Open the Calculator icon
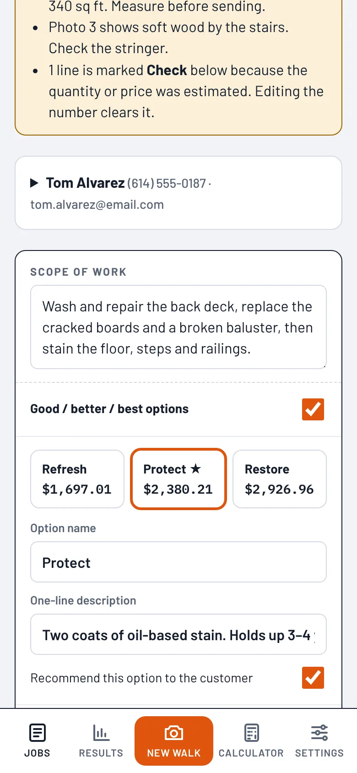This screenshot has width=357, height=773. [251, 733]
